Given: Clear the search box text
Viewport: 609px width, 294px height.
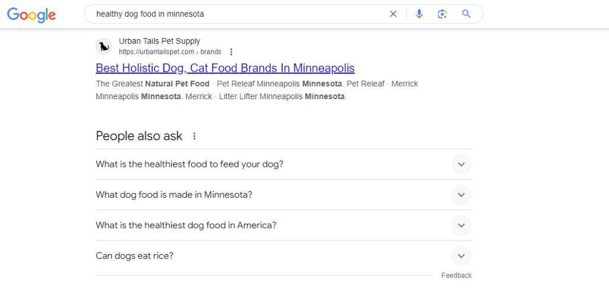Looking at the screenshot, I should [x=393, y=14].
